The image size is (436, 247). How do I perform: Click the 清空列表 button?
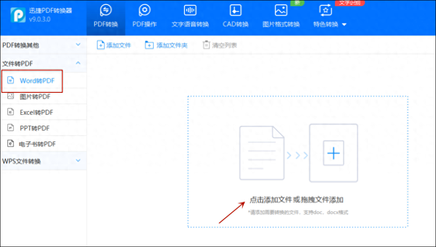click(x=220, y=45)
